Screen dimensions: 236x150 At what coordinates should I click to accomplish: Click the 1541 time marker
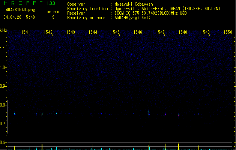pyautogui.click(x=26, y=33)
